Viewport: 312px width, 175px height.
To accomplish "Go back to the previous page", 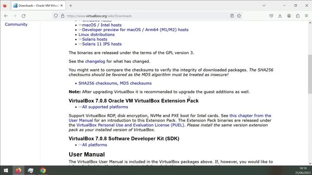I will click(6, 16).
